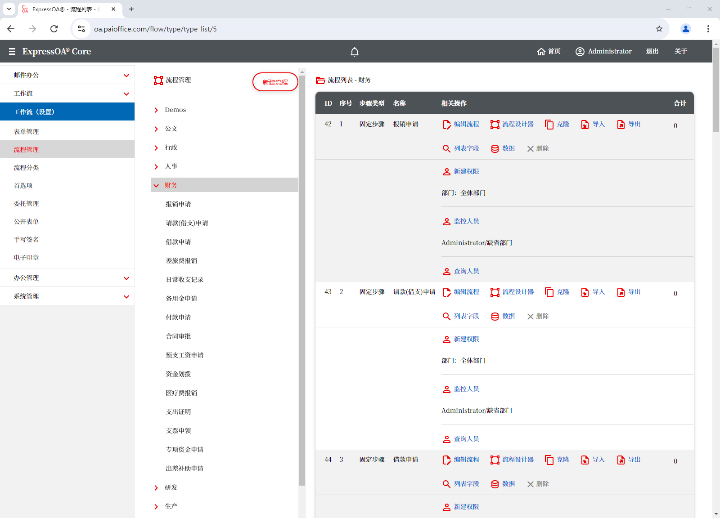Select 工作流(设置) in sidebar
720x518 pixels.
(x=67, y=112)
